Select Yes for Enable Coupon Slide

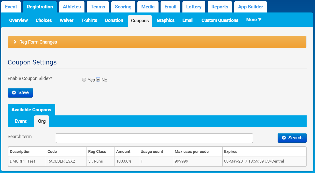(84, 80)
